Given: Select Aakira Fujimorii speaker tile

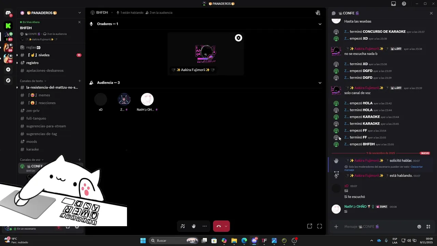Looking at the screenshot, I should [206, 54].
